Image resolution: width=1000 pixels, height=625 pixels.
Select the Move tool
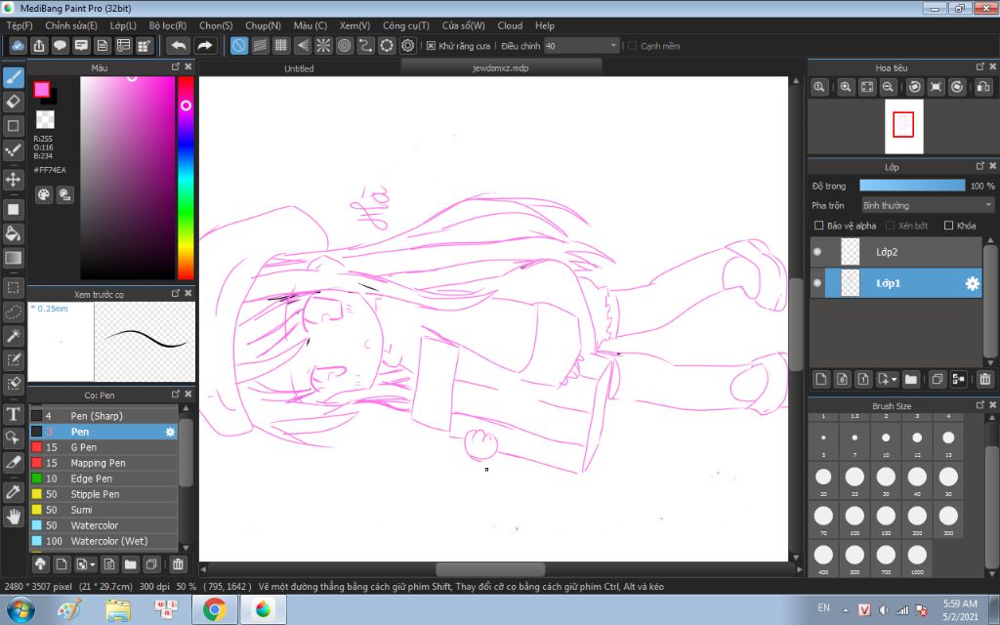click(x=14, y=180)
